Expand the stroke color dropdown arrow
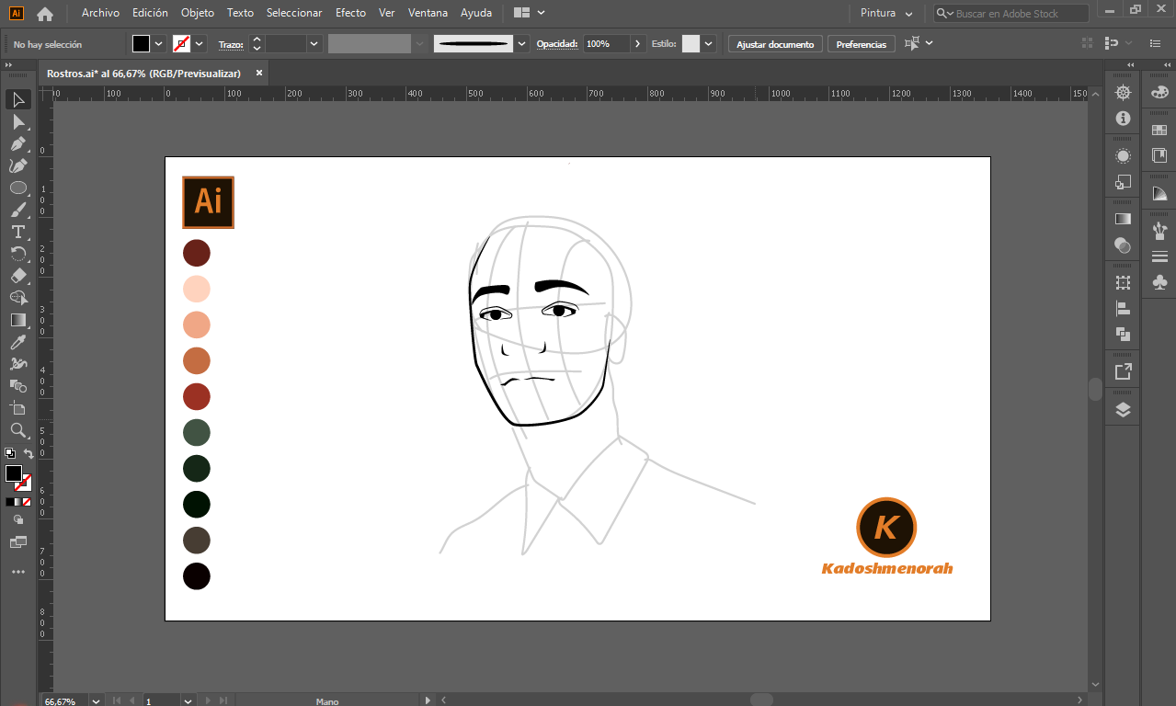This screenshot has height=706, width=1176. pos(200,44)
